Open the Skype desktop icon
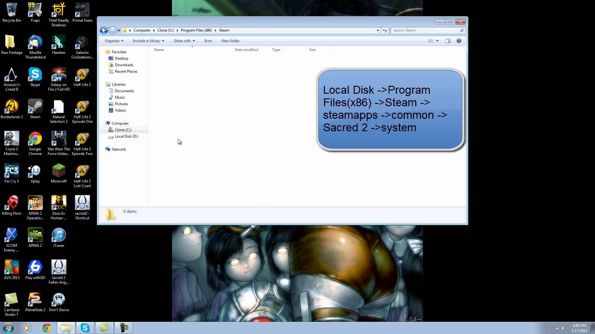This screenshot has width=595, height=334. (35, 77)
